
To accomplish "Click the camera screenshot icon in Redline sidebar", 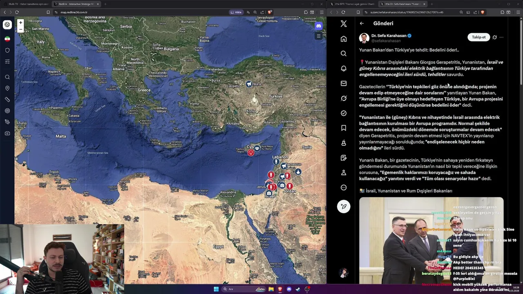I will [7, 133].
